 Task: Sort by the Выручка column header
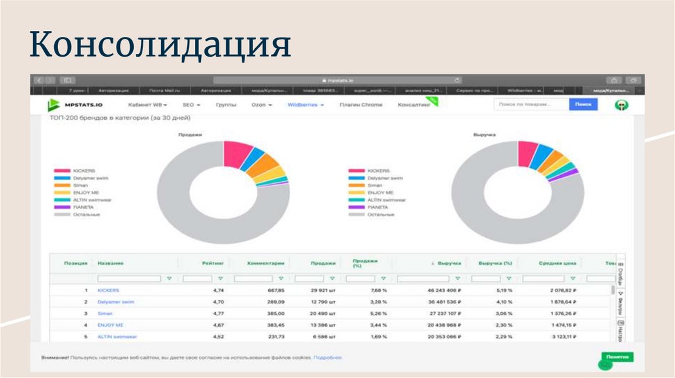click(x=449, y=263)
